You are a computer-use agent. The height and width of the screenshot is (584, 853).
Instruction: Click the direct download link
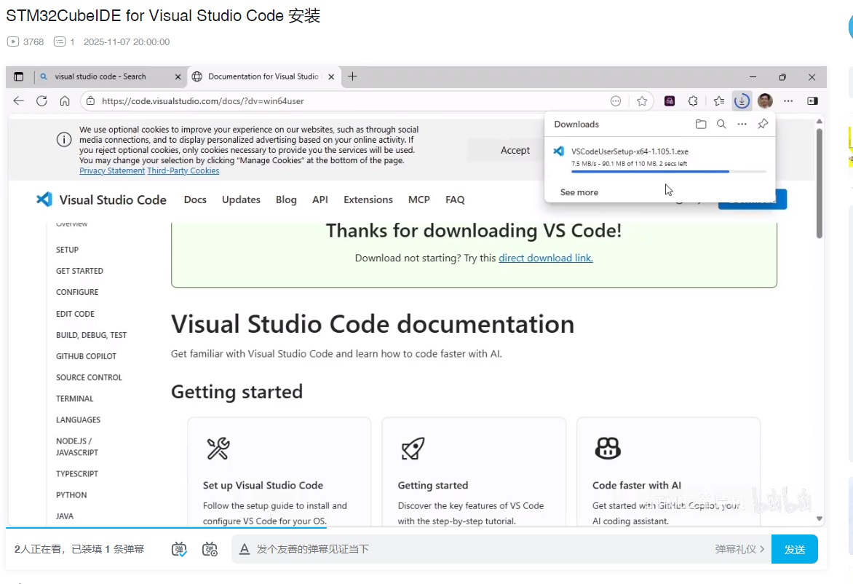coord(545,258)
